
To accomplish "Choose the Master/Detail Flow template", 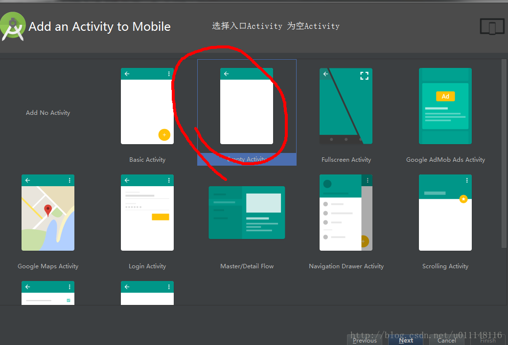I will pos(246,213).
